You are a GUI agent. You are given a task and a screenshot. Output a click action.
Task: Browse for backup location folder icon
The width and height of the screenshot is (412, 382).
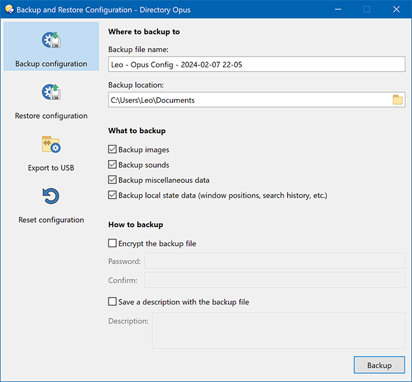(x=397, y=100)
